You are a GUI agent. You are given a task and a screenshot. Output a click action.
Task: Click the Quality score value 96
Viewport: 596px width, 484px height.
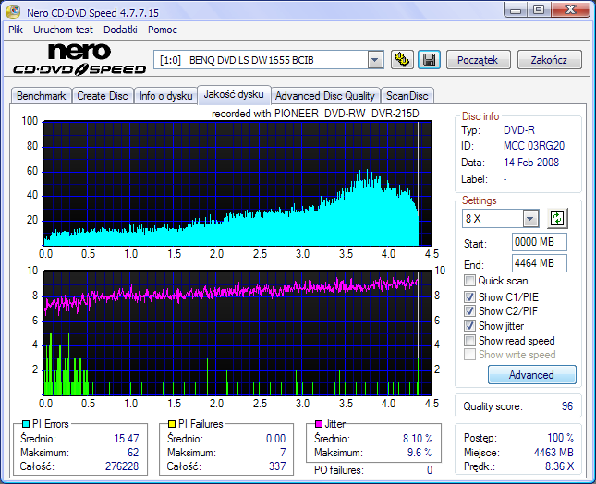click(567, 406)
